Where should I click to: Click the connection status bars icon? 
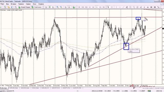tap(149, 91)
